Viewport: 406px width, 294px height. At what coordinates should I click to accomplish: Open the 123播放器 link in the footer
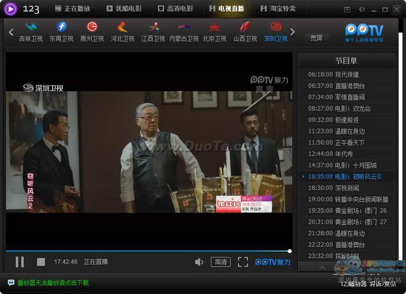[353, 284]
